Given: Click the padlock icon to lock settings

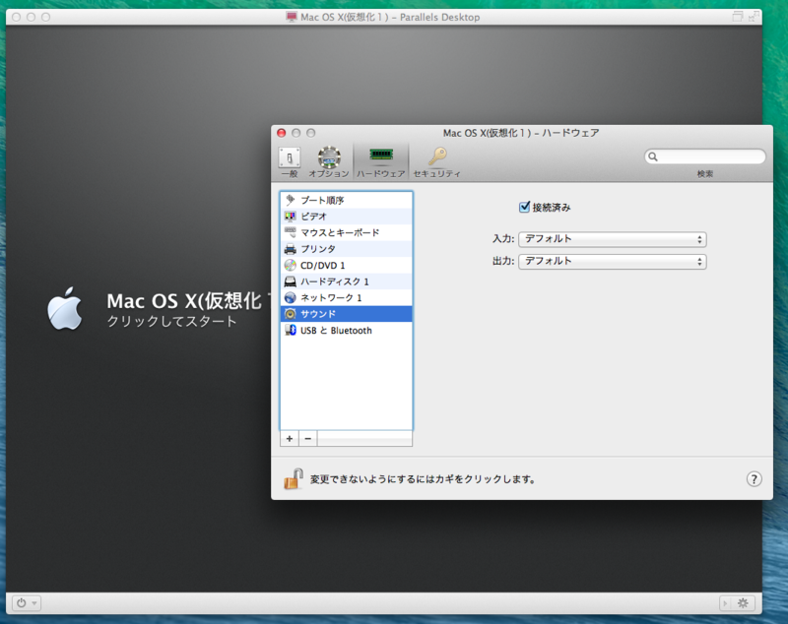Looking at the screenshot, I should point(293,479).
